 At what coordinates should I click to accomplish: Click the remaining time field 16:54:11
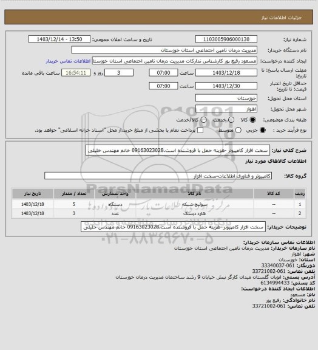76,73
